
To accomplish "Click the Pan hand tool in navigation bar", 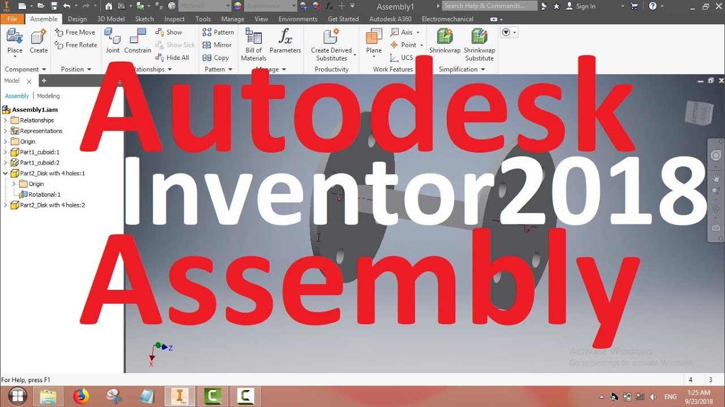I will click(716, 178).
